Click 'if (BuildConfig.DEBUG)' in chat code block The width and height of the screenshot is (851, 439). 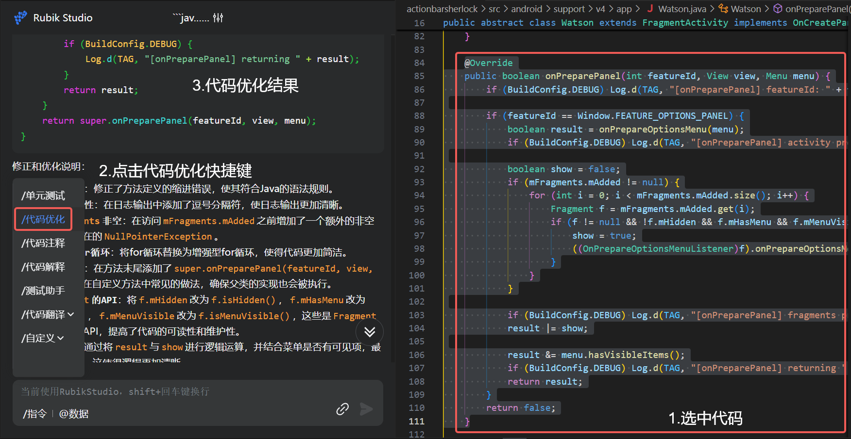tap(122, 44)
